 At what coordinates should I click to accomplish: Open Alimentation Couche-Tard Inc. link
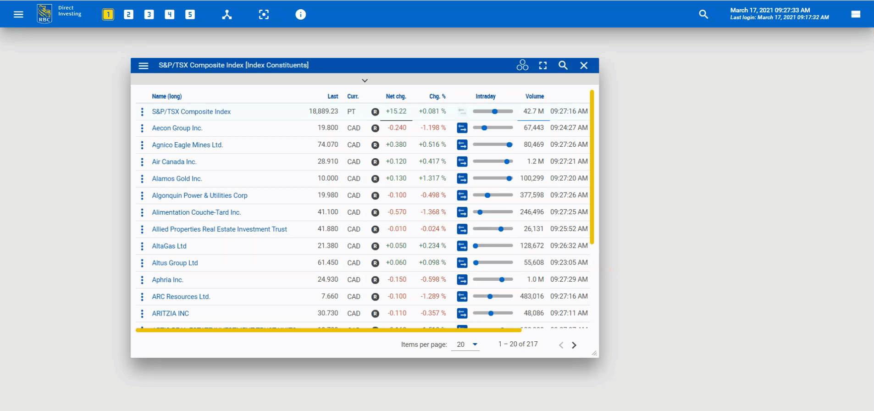(x=196, y=212)
